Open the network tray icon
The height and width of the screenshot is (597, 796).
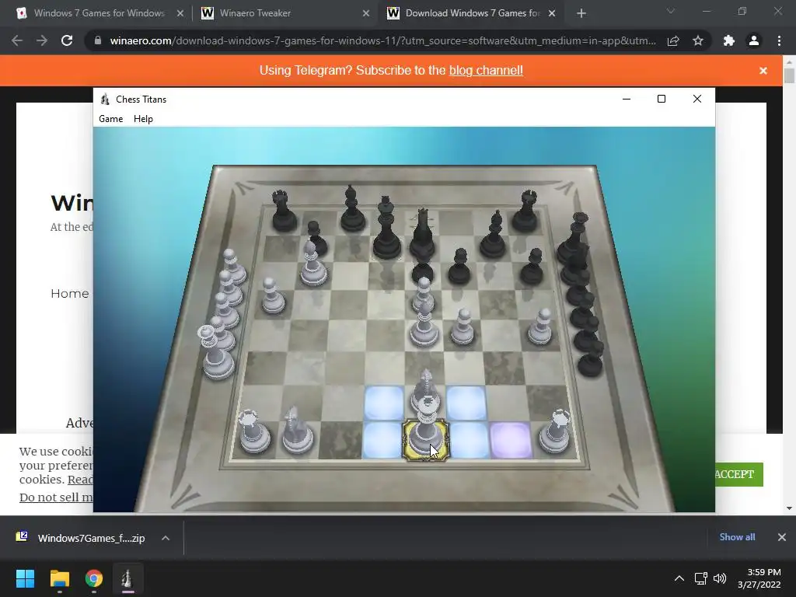pyautogui.click(x=701, y=578)
